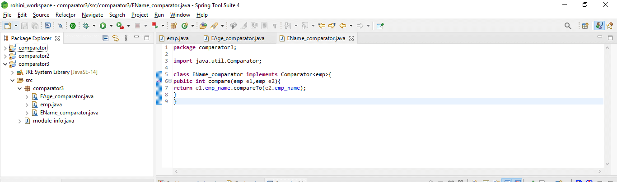Toggle Show Whitespace Characters pilcrow icon
Image resolution: width=617 pixels, height=182 pixels.
tap(274, 26)
